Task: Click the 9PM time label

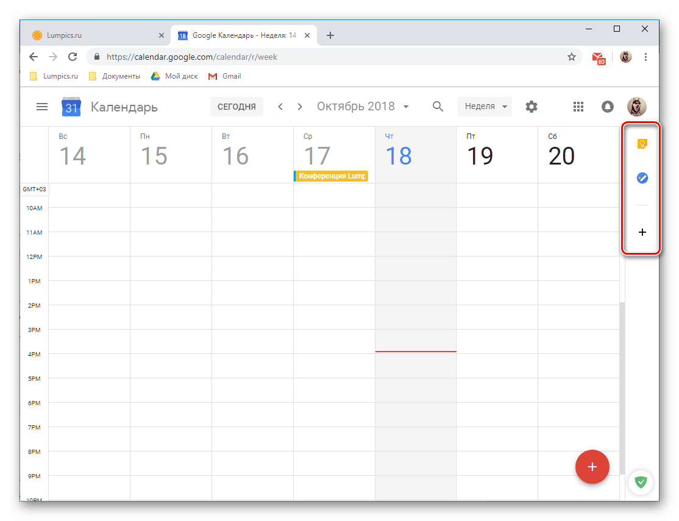Action: point(34,477)
